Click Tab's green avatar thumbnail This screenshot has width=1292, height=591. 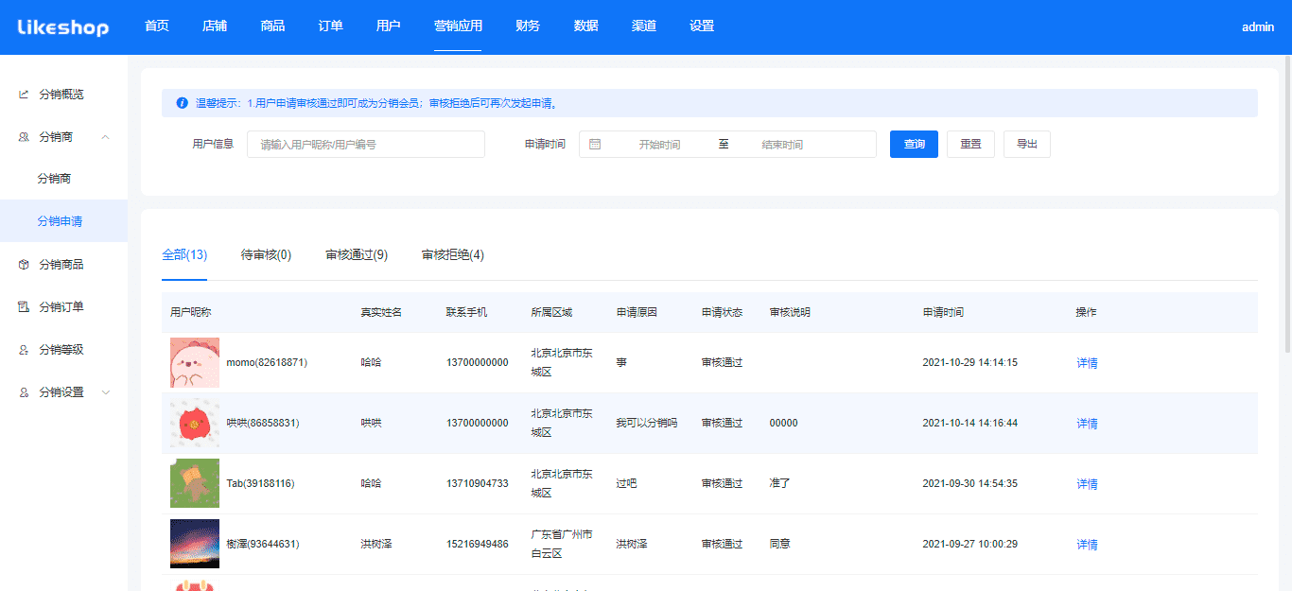click(195, 483)
